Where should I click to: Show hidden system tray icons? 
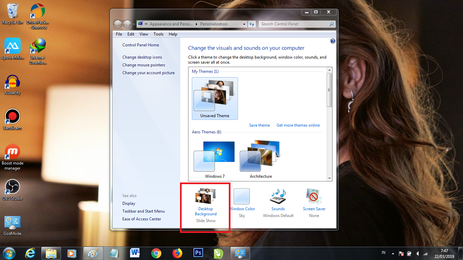pos(393,253)
